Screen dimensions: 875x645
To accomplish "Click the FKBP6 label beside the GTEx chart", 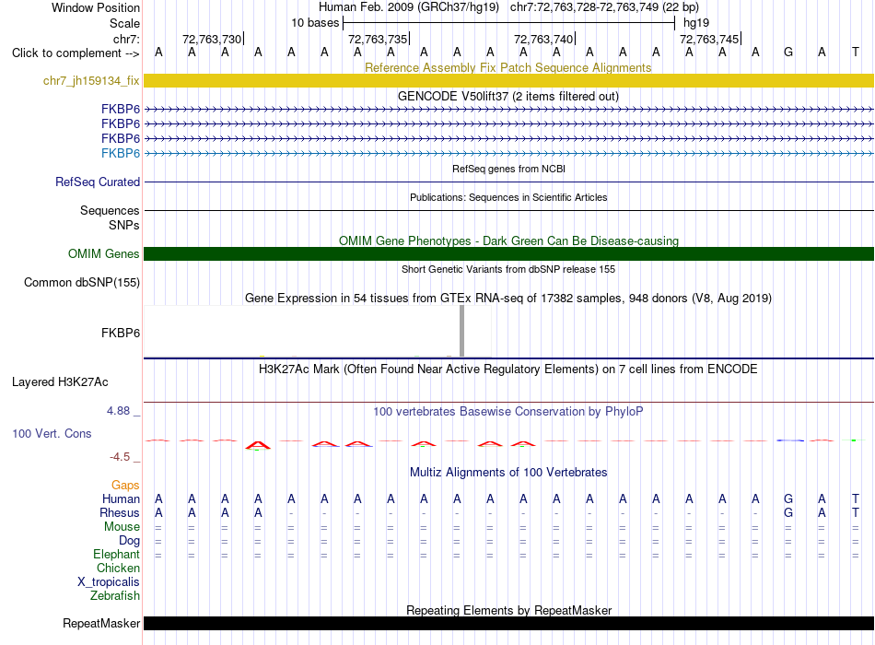I will click(x=121, y=333).
